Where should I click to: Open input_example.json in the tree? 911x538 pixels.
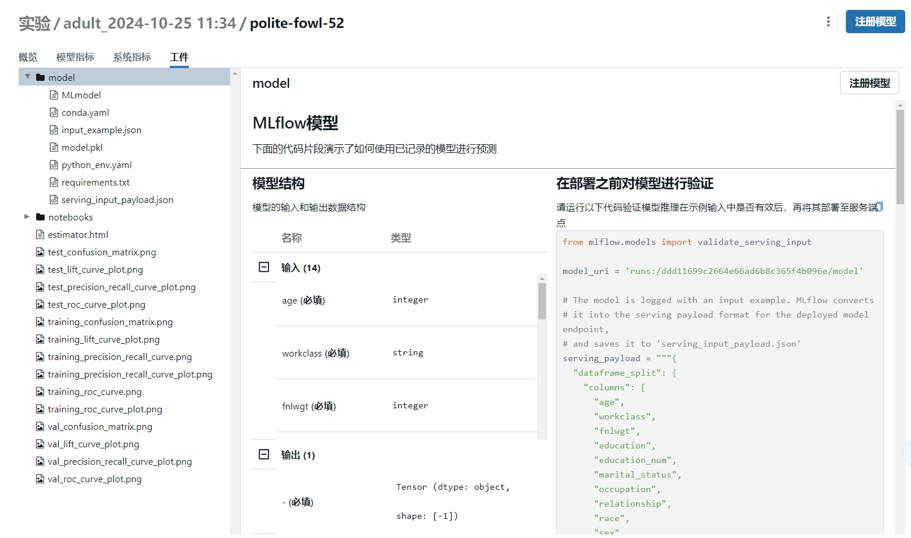(x=102, y=130)
